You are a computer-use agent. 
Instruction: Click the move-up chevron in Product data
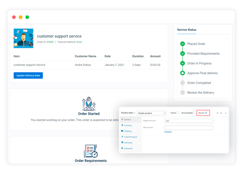217,113
